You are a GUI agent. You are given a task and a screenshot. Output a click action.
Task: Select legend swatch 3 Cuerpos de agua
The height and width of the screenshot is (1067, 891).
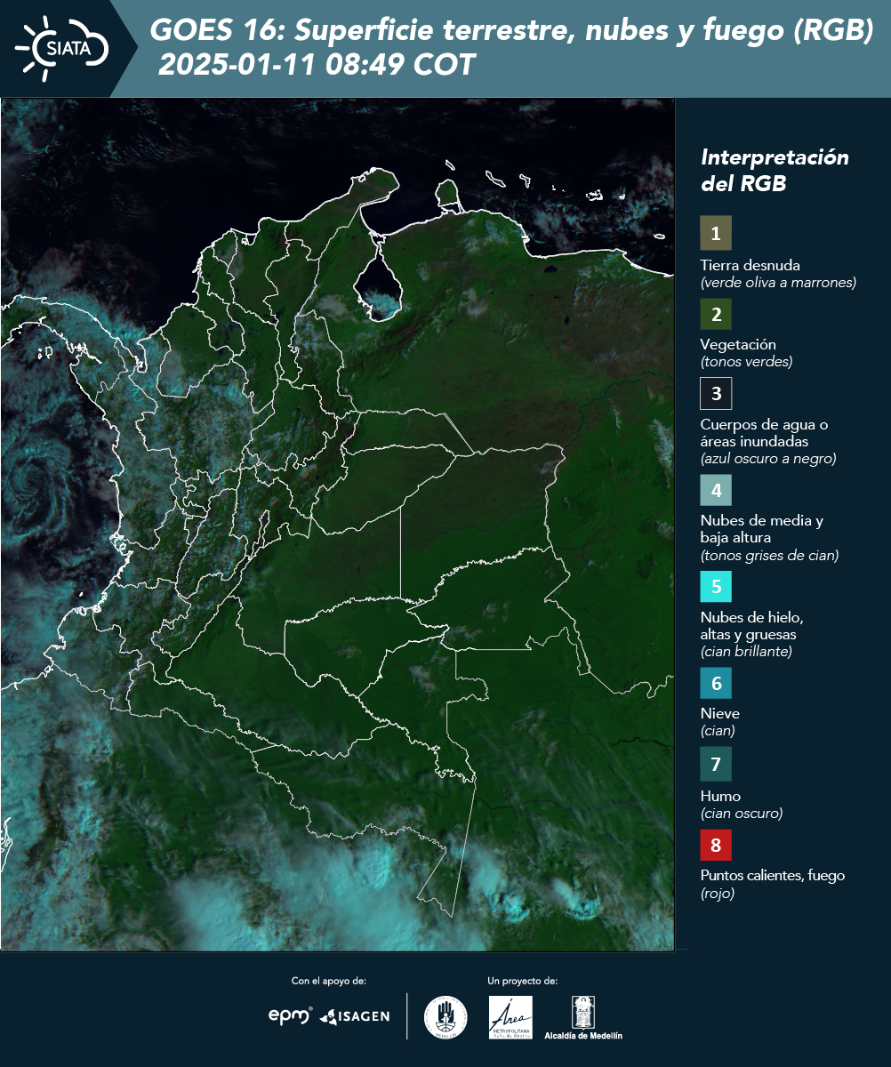click(x=716, y=392)
